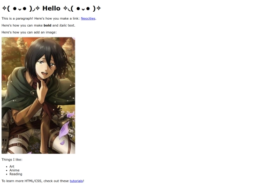
Task: Click the left kaomoji face in heading
Action: point(20,8)
